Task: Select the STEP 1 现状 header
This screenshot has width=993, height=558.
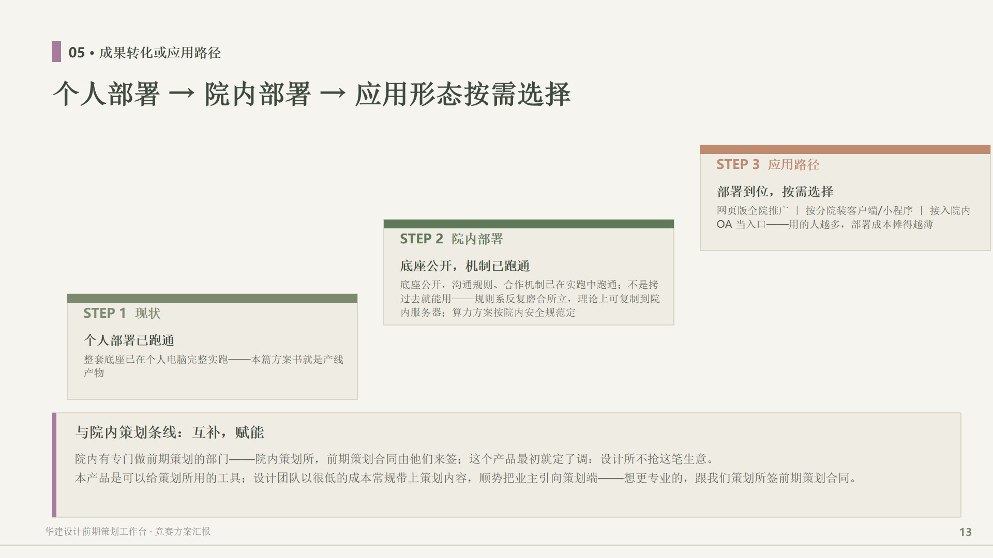Action: (122, 313)
